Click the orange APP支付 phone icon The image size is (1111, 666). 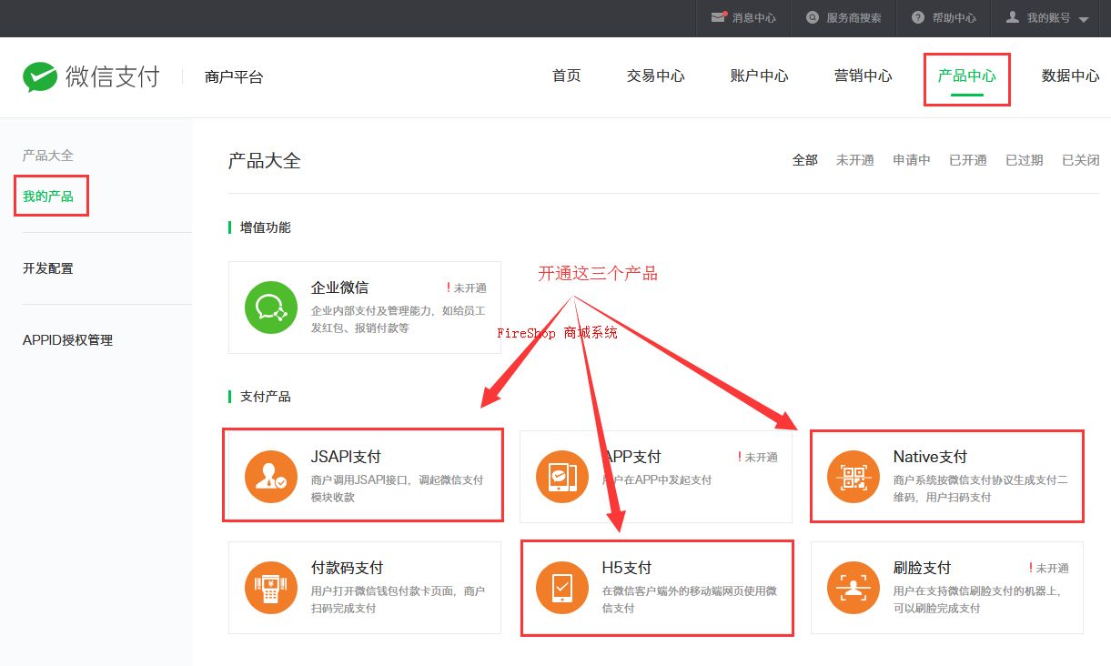[x=562, y=477]
